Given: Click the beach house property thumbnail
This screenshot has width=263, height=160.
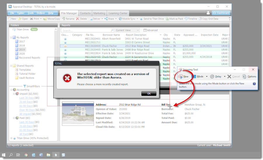Looking at the screenshot, I should tap(78, 114).
